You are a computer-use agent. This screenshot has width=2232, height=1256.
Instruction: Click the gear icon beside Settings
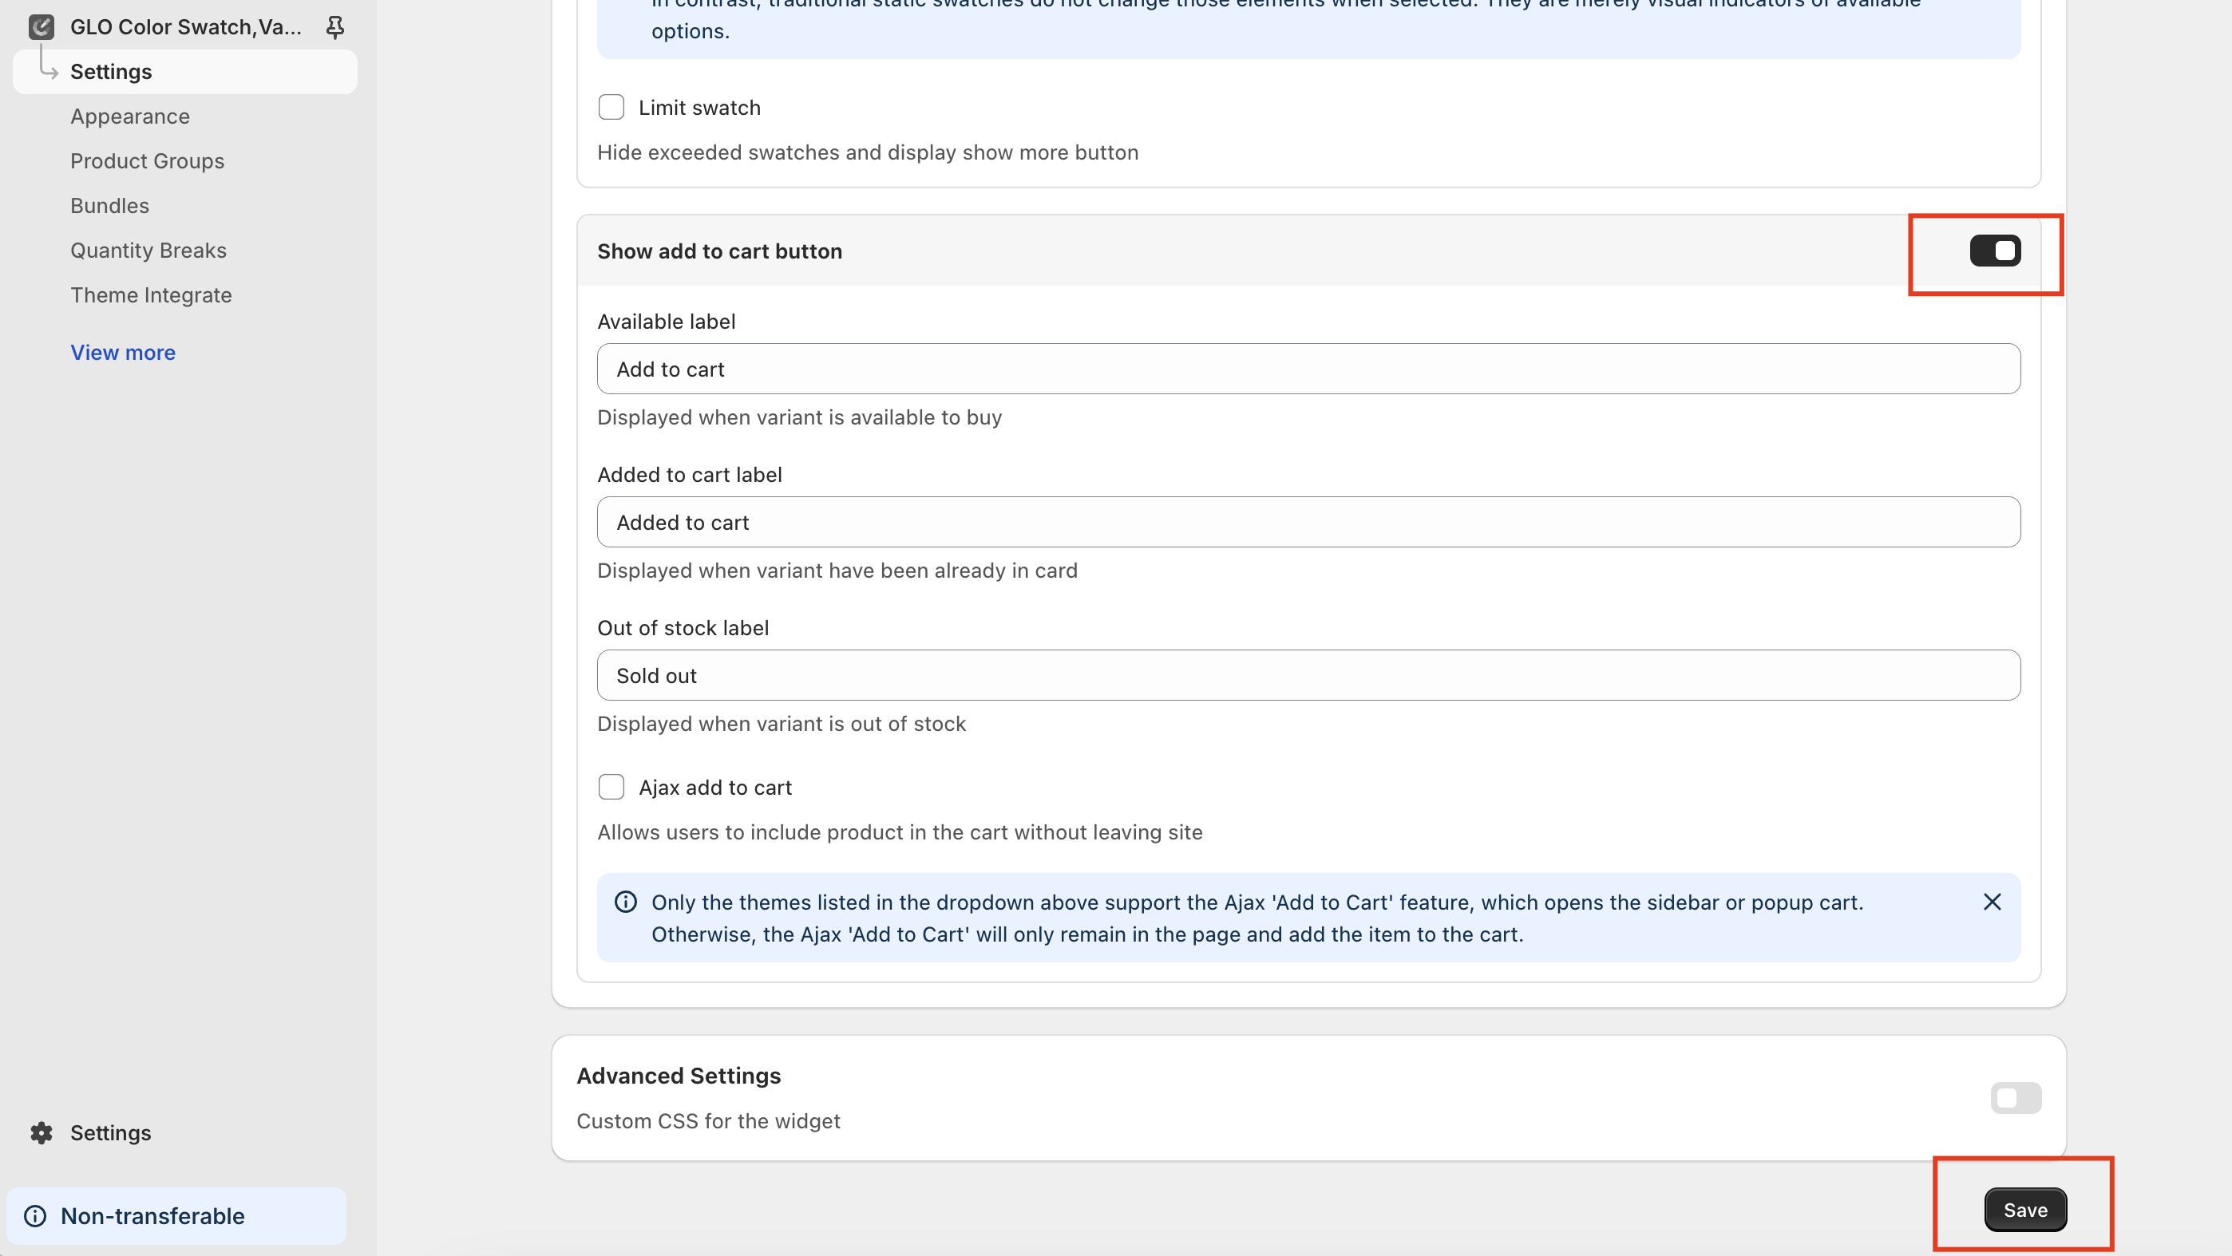(41, 1132)
